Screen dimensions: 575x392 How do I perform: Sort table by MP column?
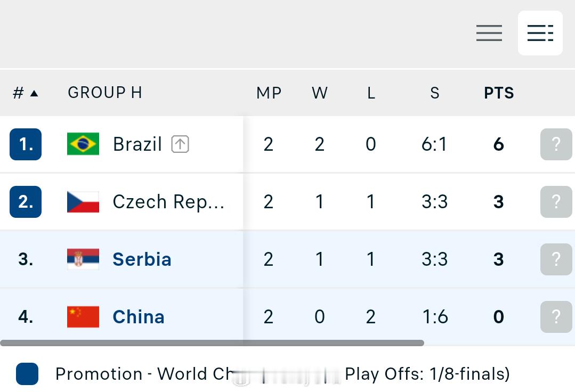269,93
